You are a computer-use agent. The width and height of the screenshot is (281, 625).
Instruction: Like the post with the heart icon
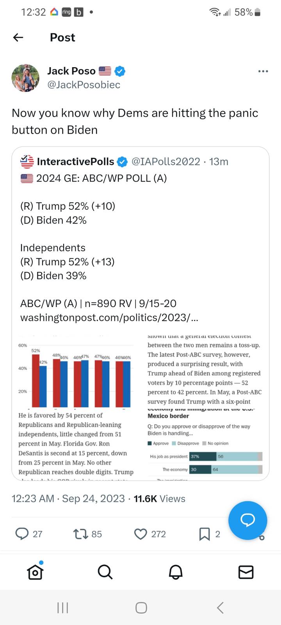pyautogui.click(x=140, y=534)
